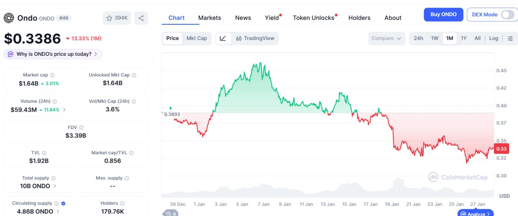Image resolution: width=518 pixels, height=216 pixels.
Task: Click the Market cap info icon
Action: point(52,75)
